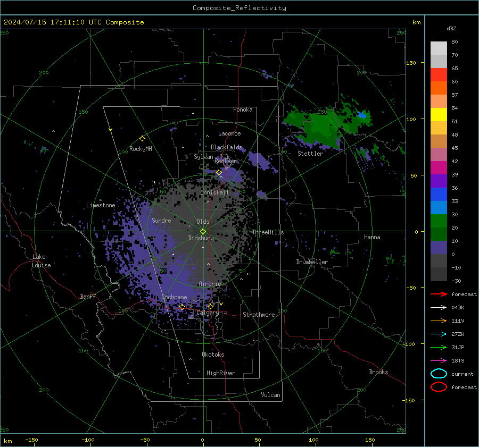This screenshot has height=447, width=479.
Task: Click the Brooks city label
Action: point(378,372)
